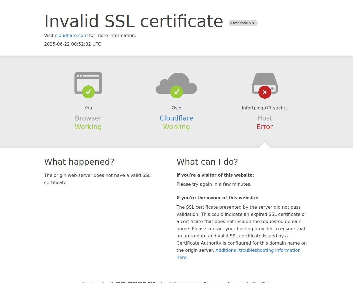This screenshot has width=353, height=283.
Task: Click the host server drive icon
Action: pos(265,83)
